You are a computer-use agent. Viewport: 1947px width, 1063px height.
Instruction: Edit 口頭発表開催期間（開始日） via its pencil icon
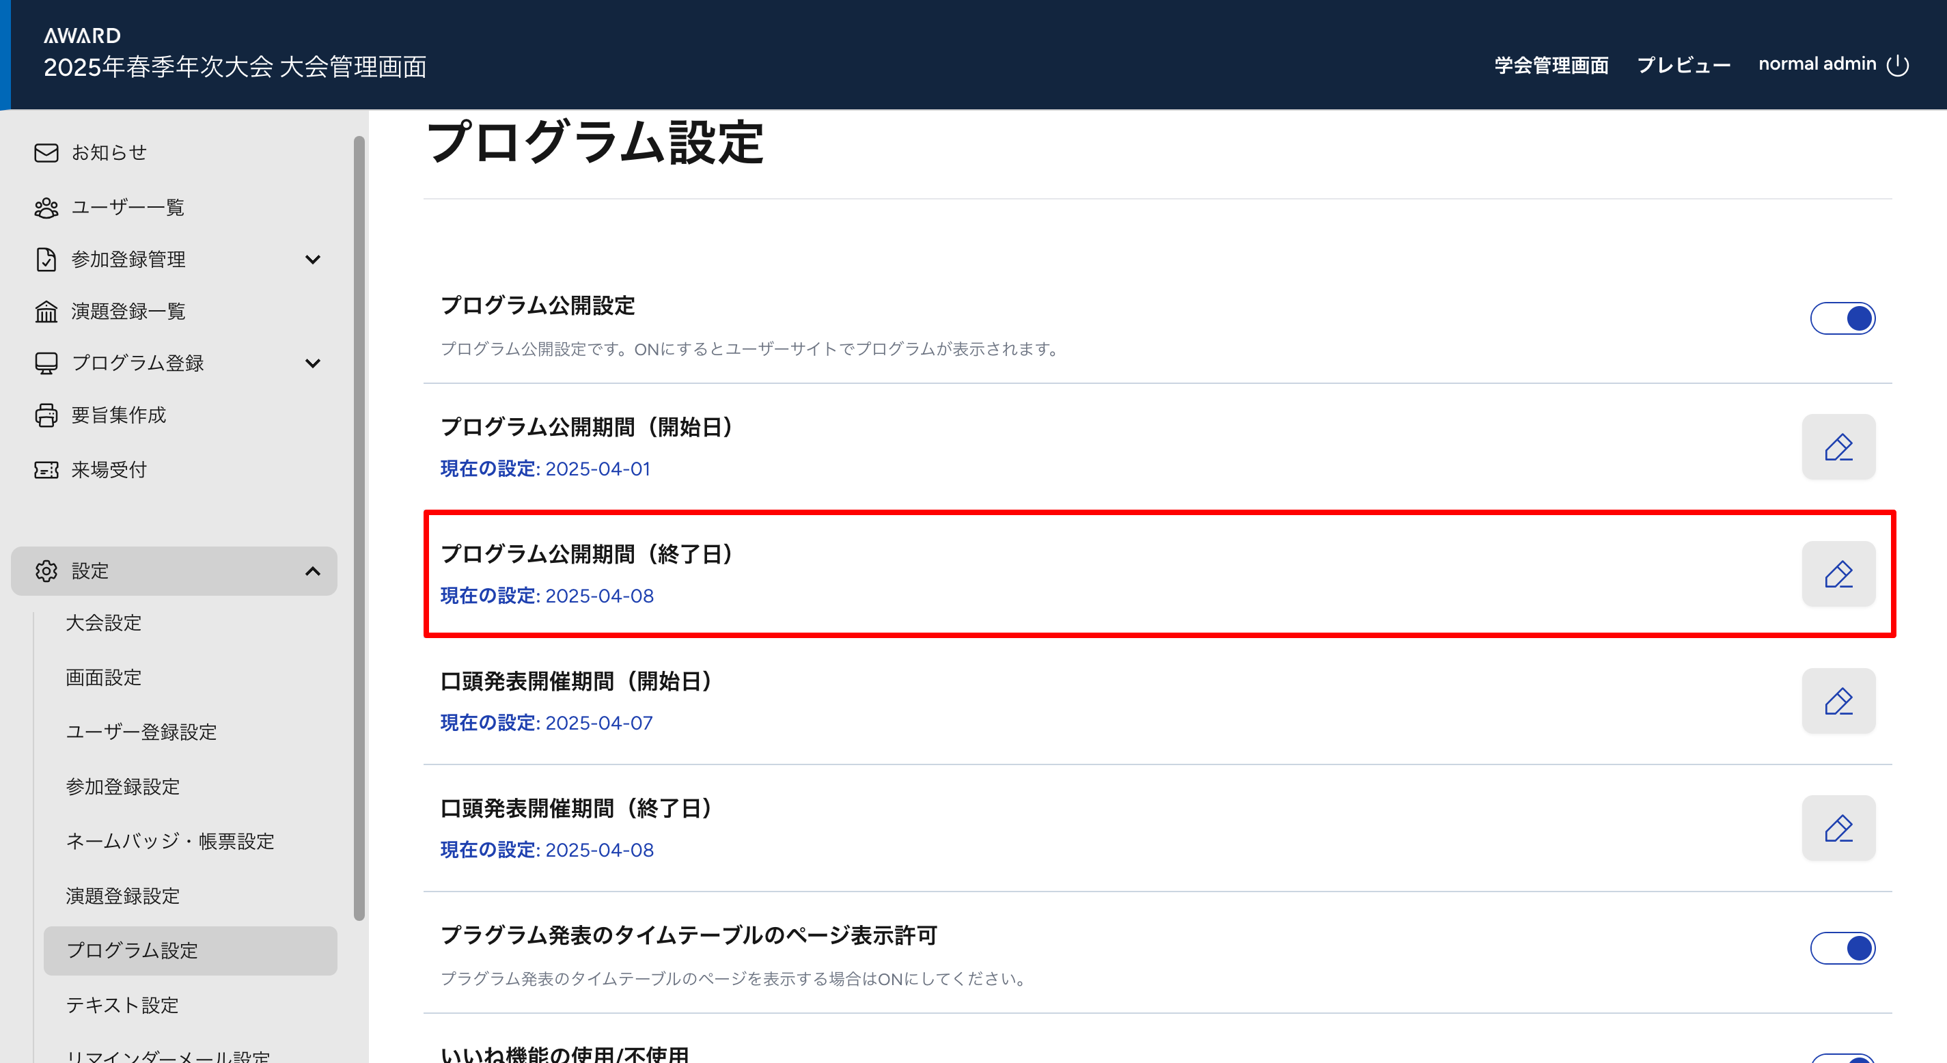[x=1838, y=701]
